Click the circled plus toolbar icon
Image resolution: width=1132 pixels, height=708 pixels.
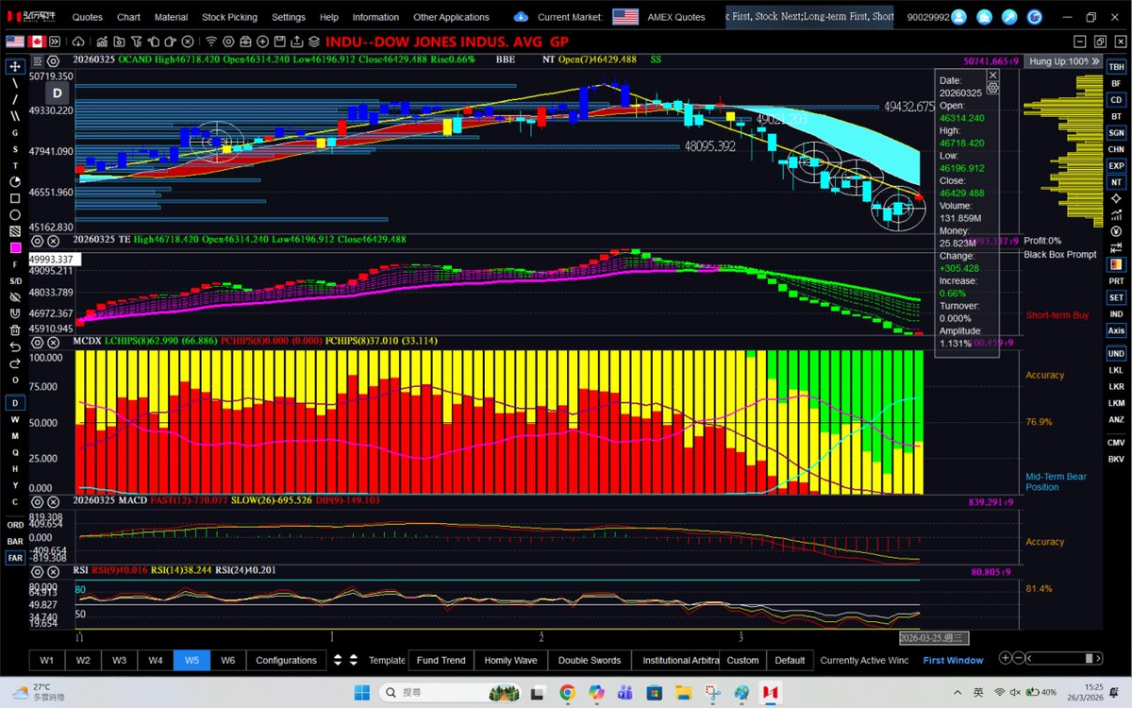tap(262, 42)
